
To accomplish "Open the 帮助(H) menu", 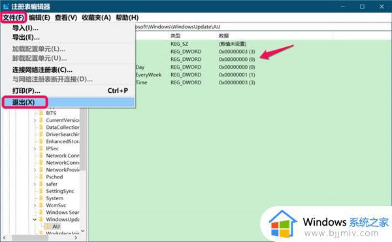I will tap(127, 18).
